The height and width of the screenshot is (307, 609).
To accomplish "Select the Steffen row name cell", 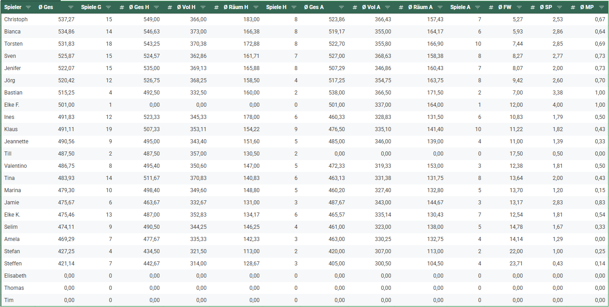I will (13, 264).
